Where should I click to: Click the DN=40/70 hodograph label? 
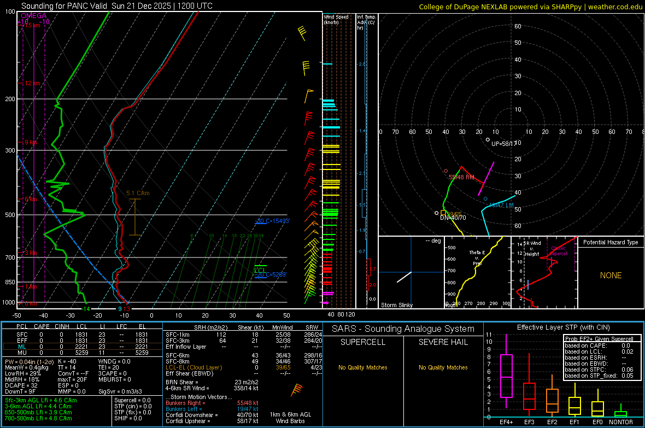pyautogui.click(x=453, y=218)
